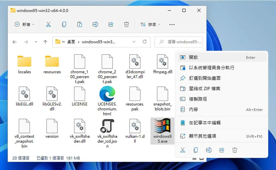Screen dimensions: 276x170
Task: Click the Copy icon at the context menu bottom
Action: pyautogui.click(x=196, y=150)
